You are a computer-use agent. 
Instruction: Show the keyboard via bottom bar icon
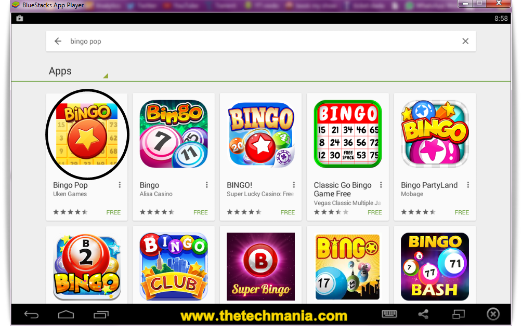tap(389, 314)
